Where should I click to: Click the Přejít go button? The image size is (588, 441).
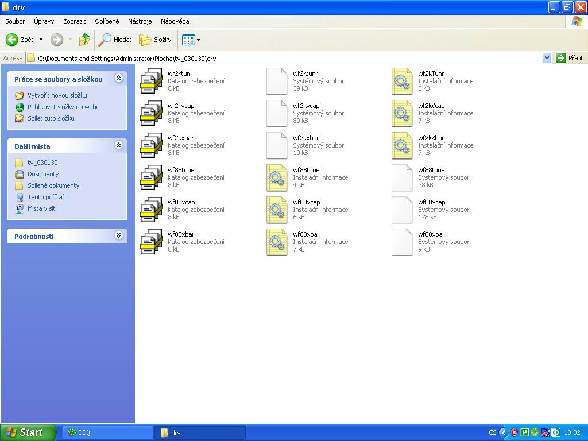[x=570, y=58]
